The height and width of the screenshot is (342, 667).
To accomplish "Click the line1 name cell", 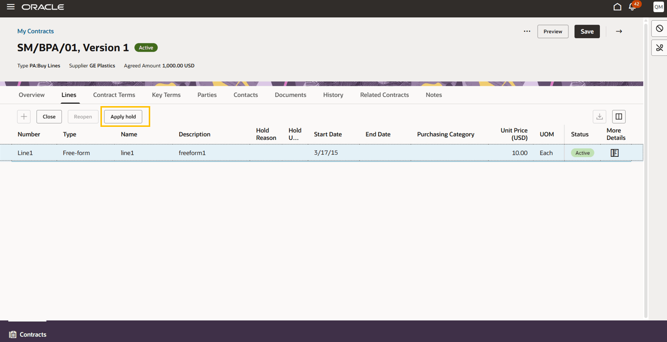I will pyautogui.click(x=128, y=153).
